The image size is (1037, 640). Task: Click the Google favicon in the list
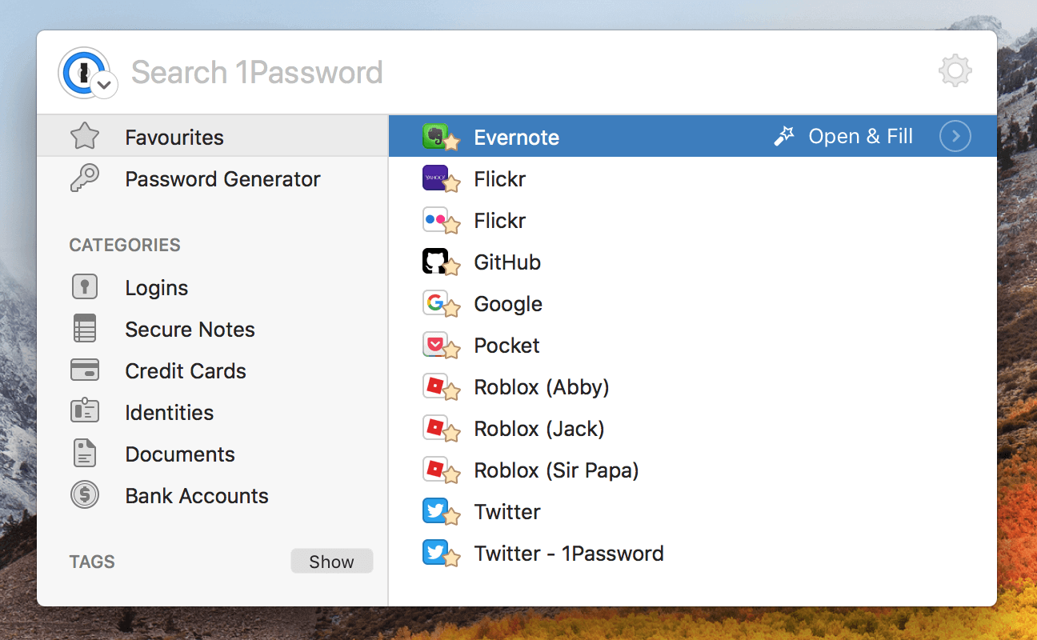[434, 302]
